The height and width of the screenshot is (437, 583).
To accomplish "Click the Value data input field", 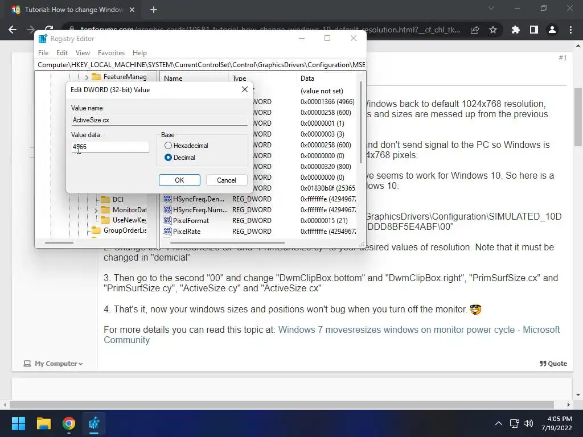I will click(110, 147).
